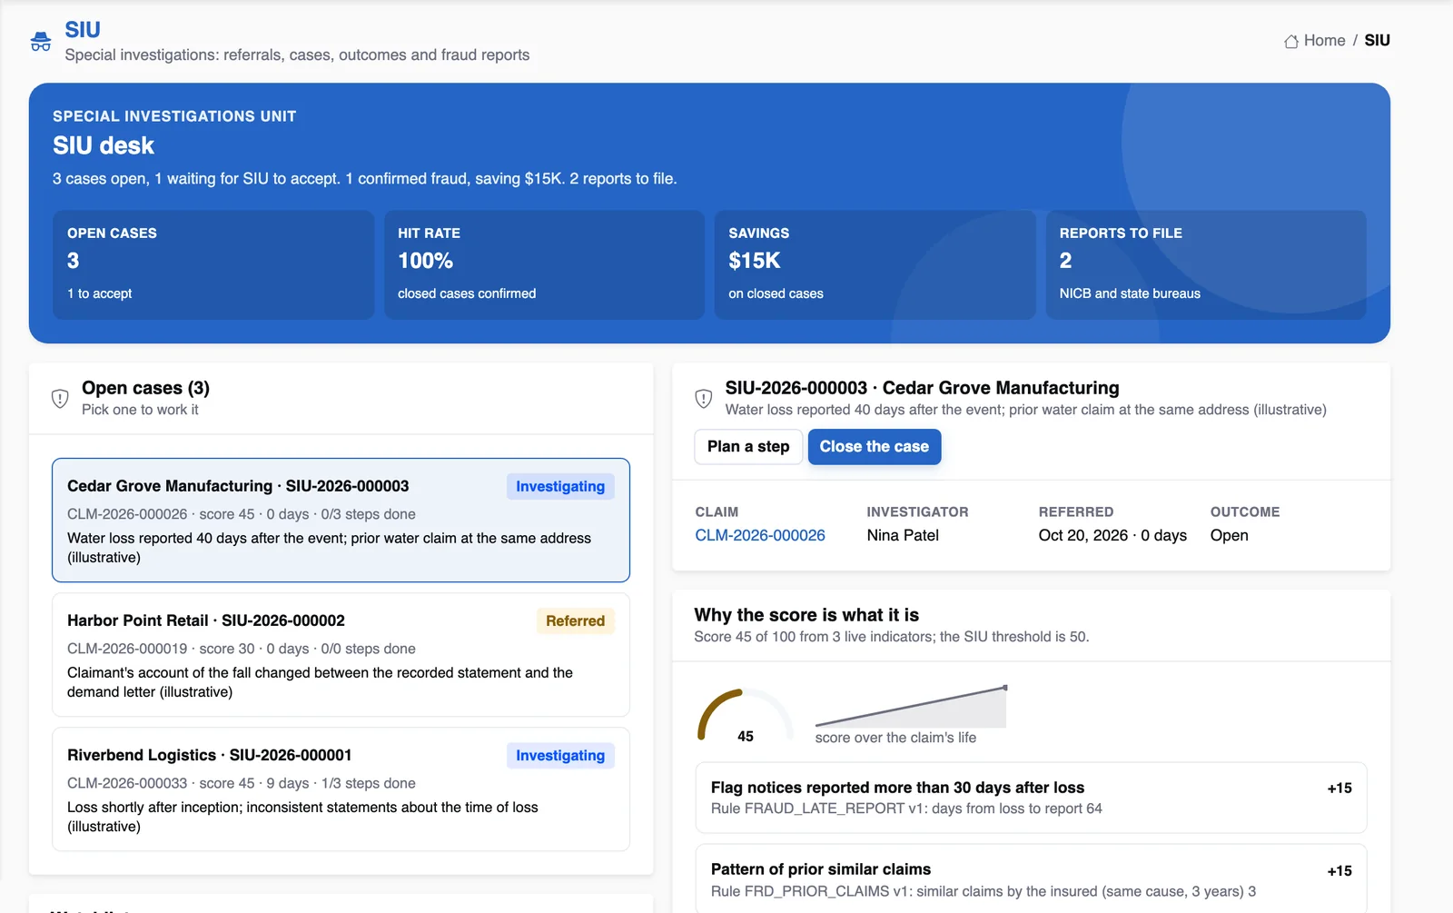Click Close the case button
This screenshot has height=913, width=1453.
[874, 447]
